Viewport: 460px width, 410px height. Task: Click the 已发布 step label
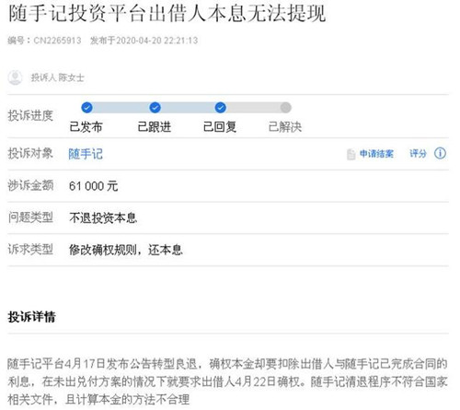coord(86,126)
